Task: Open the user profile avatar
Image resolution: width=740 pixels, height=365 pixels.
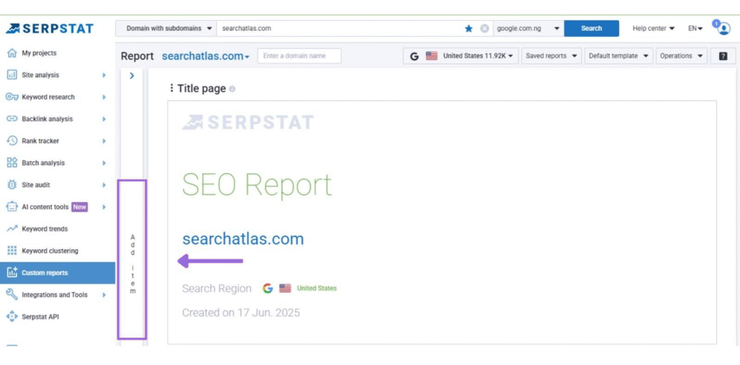Action: (x=723, y=29)
